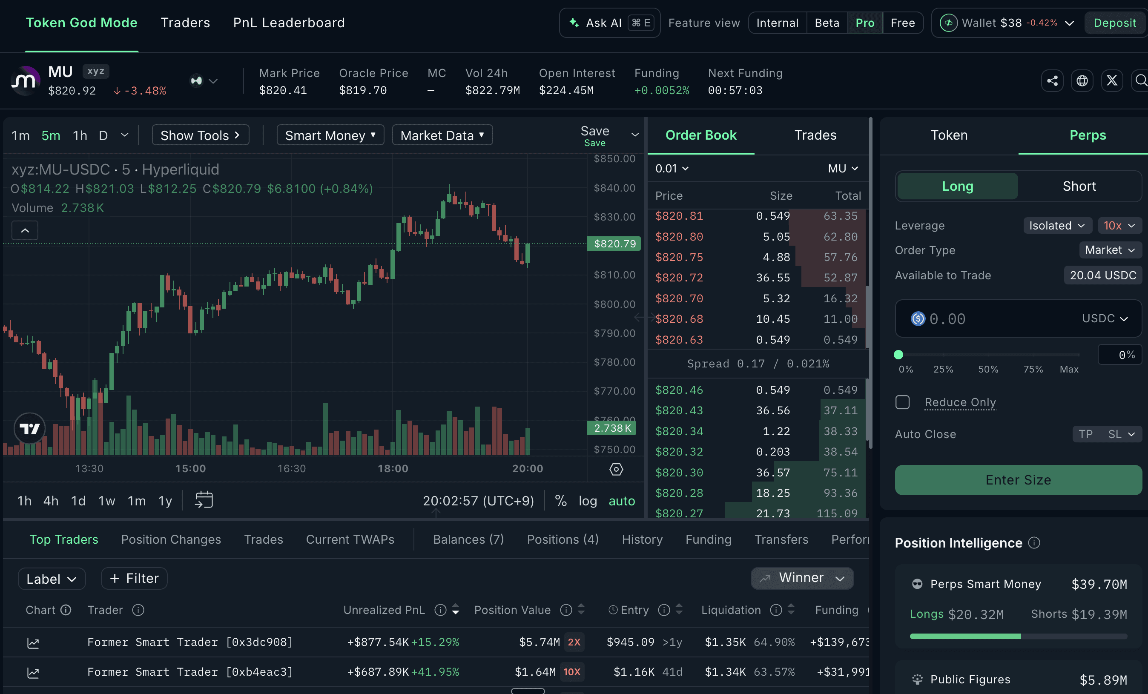Switch feature view to Pro
1148x694 pixels.
[865, 23]
